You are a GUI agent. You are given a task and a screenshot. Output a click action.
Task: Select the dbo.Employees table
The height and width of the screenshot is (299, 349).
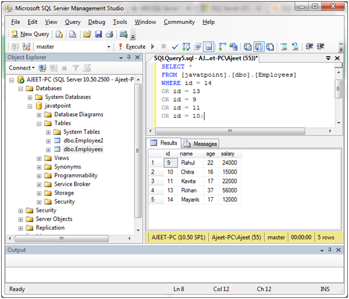[x=83, y=149]
